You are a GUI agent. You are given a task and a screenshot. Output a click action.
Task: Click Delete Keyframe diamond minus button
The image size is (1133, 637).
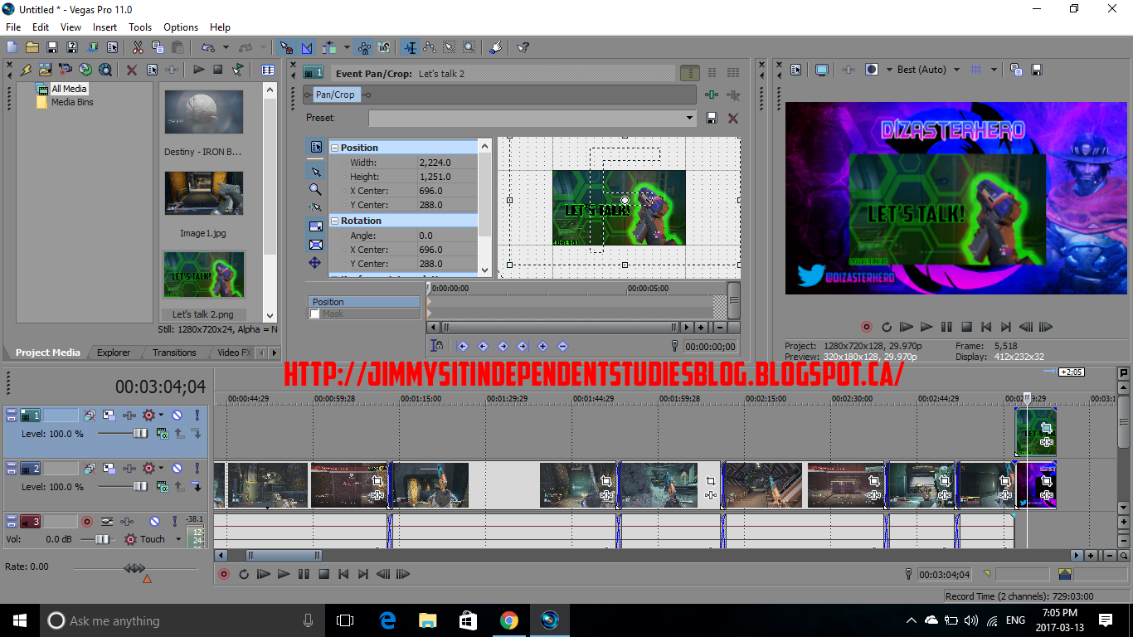coord(563,346)
